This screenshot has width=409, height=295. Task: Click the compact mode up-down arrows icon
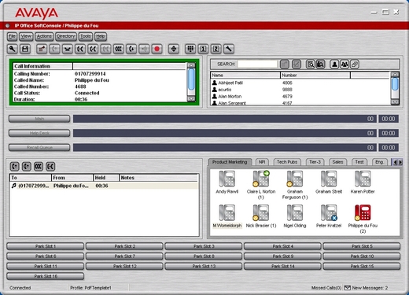(x=174, y=49)
